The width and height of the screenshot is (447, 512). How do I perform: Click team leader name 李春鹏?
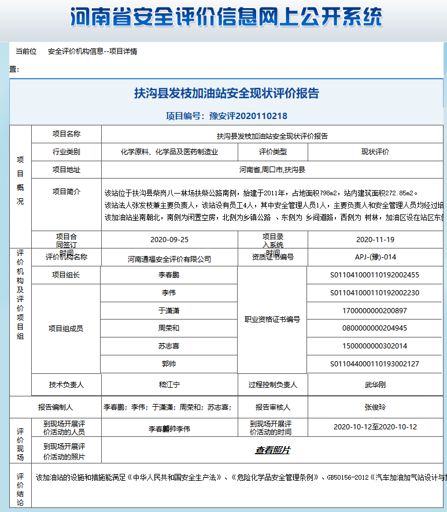(x=169, y=275)
